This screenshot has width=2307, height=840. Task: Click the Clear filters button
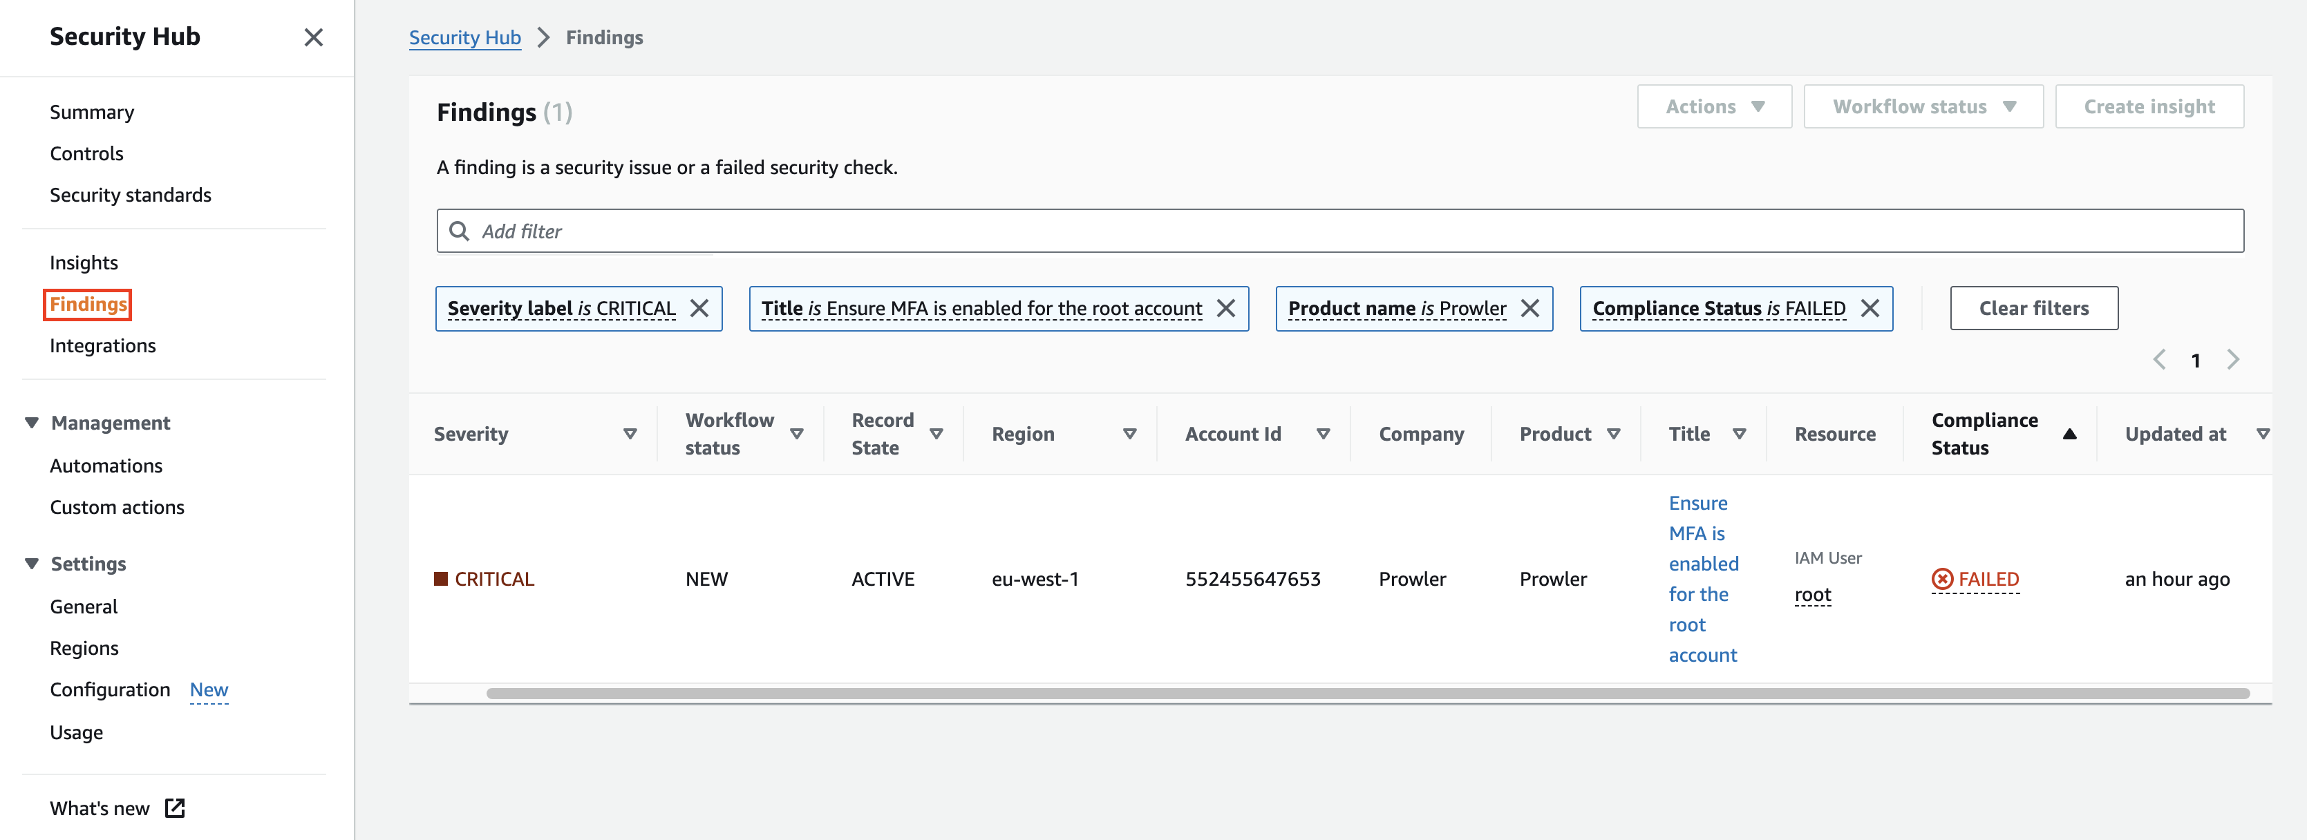coord(2033,308)
